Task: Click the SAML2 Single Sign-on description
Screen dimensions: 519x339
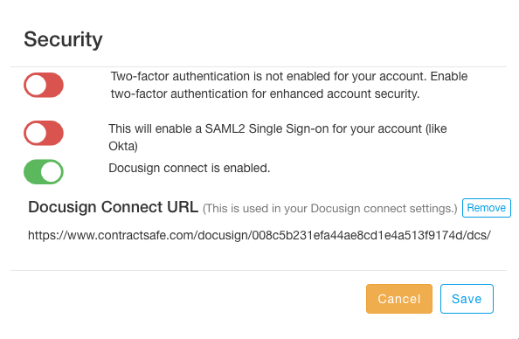Action: click(x=278, y=137)
